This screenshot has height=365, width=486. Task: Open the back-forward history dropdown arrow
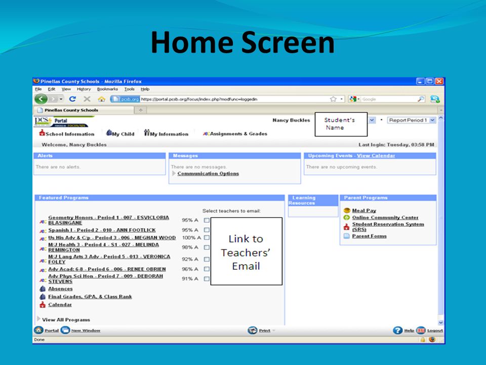point(61,99)
